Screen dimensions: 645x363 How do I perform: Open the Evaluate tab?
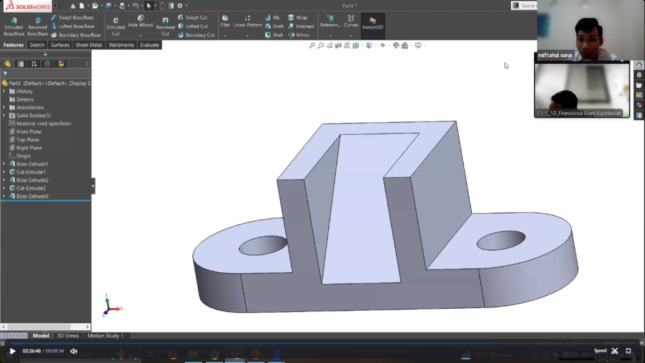point(149,45)
